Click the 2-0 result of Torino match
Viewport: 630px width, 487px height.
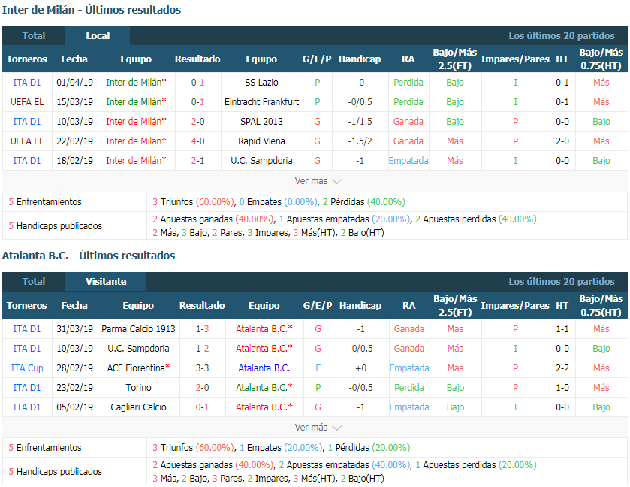[x=202, y=388]
